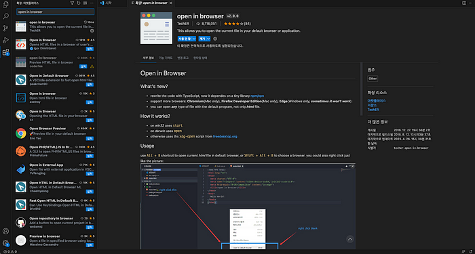Open the 저장소 repository link
This screenshot has height=254, width=475.
372,105
